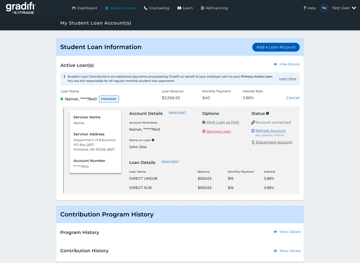Click the info icon in contributions notice
The height and width of the screenshot is (263, 360).
coord(64,77)
